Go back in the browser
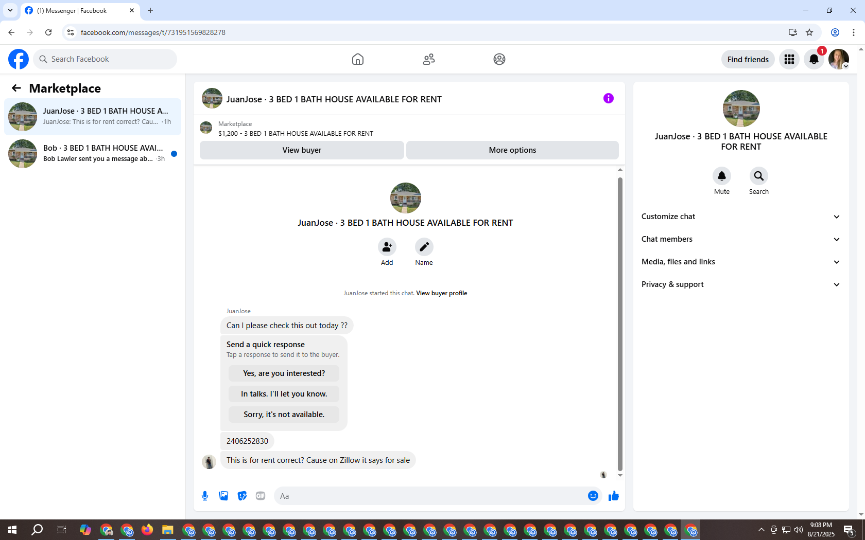This screenshot has height=540, width=865. [x=11, y=32]
